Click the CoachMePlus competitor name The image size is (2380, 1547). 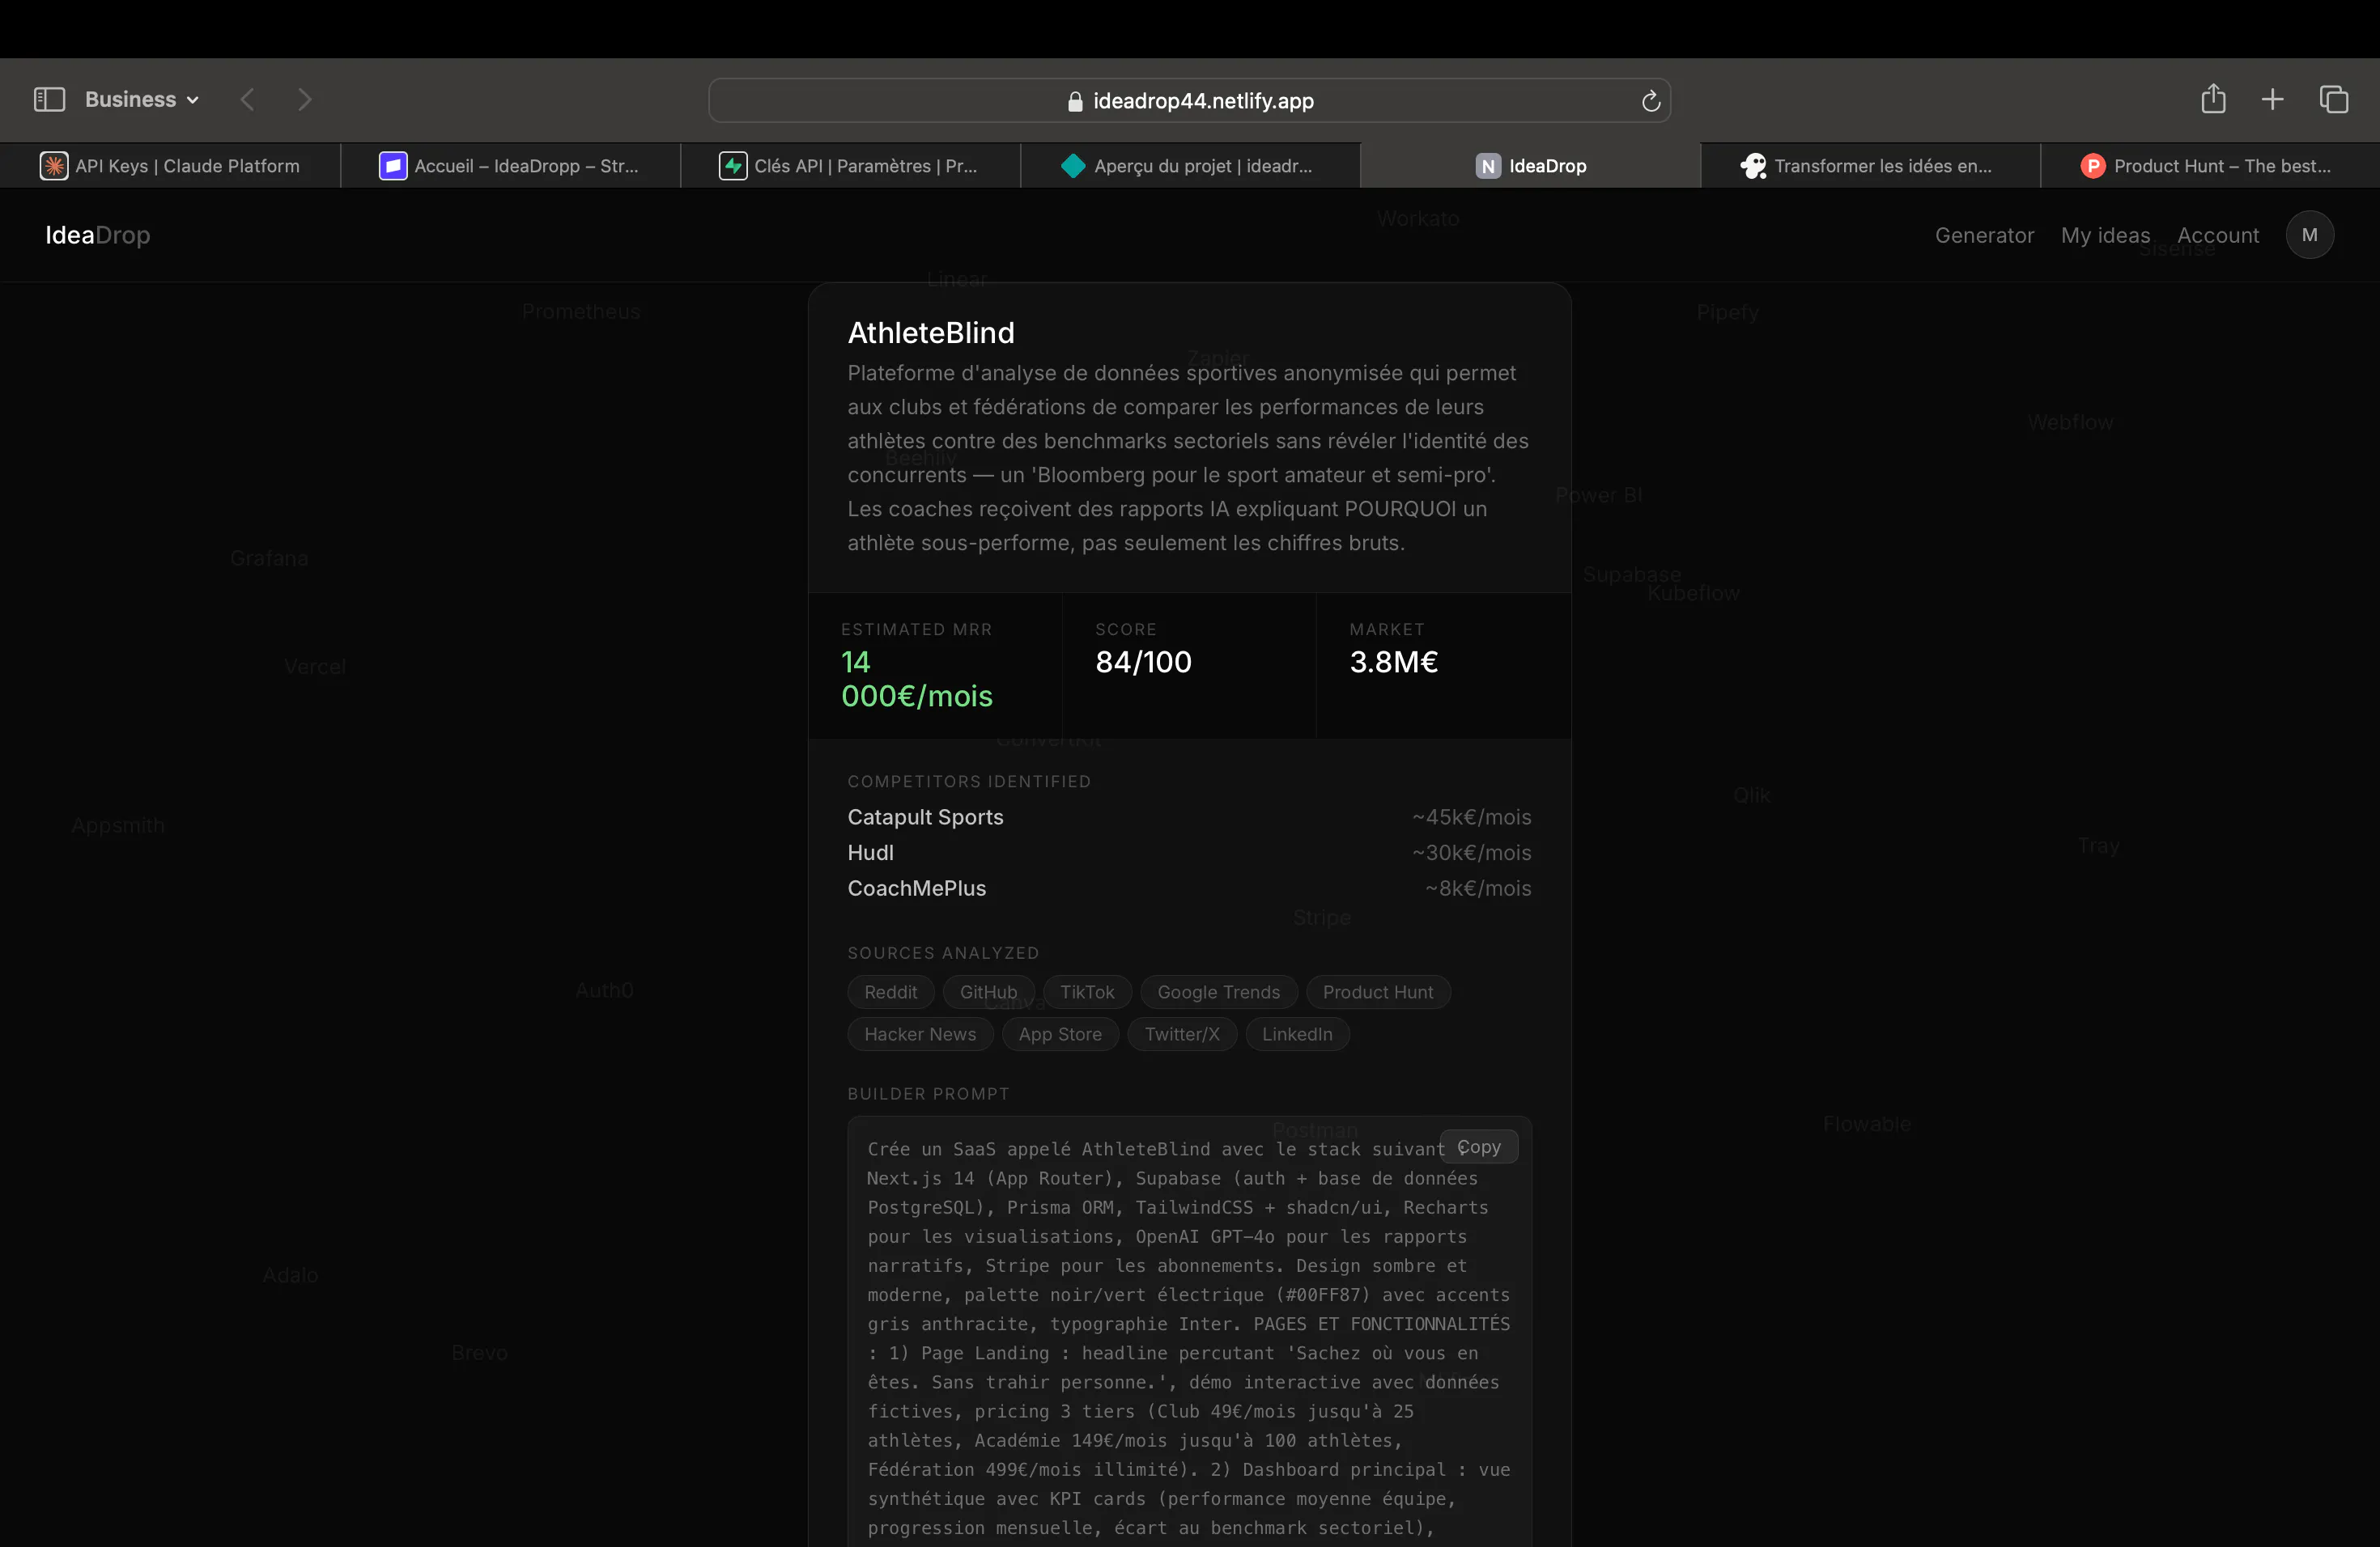pos(916,888)
